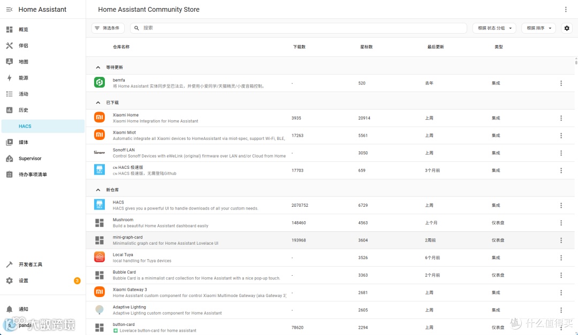The image size is (578, 335).
Task: Open options menu for HACS row with 2070752 downloads
Action: (x=561, y=205)
